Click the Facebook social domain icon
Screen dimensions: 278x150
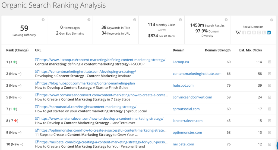coord(244,32)
